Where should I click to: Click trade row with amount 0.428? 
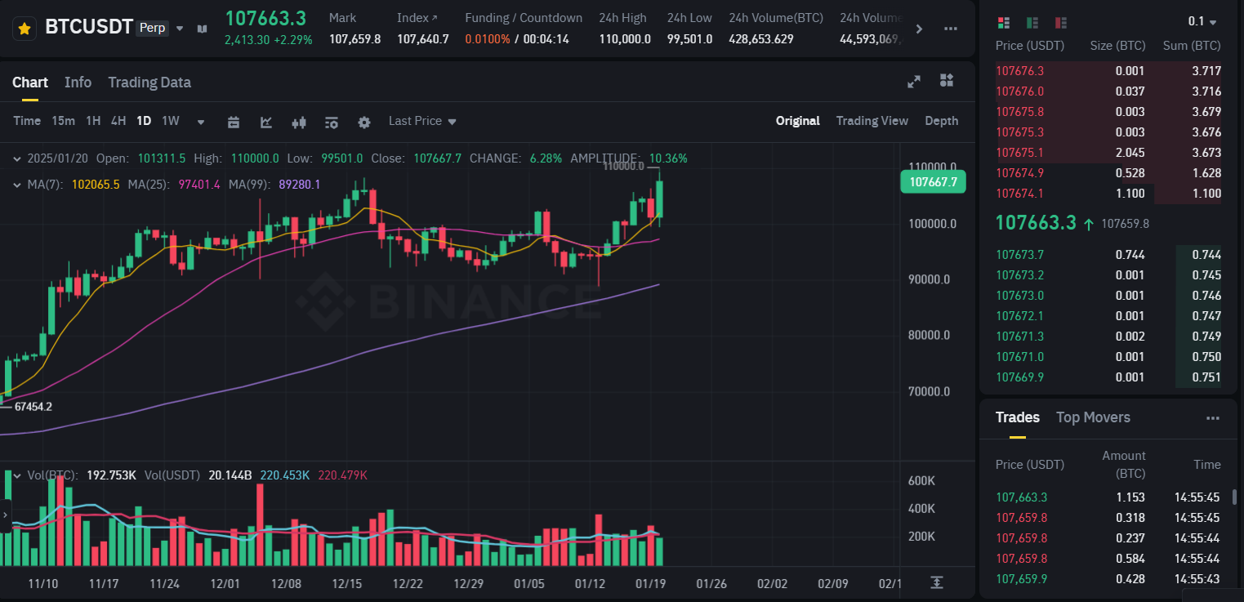point(1108,579)
